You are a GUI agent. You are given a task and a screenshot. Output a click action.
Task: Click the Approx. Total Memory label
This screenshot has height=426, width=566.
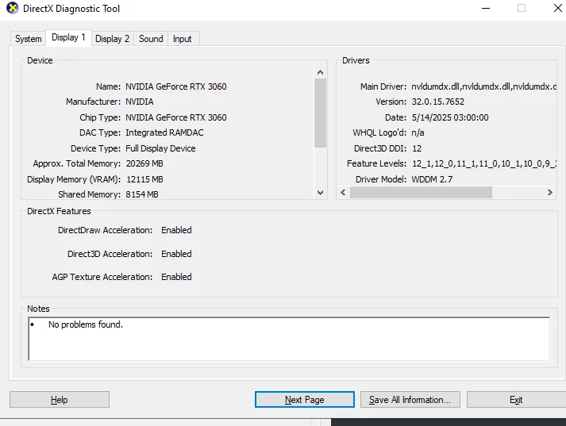click(77, 163)
